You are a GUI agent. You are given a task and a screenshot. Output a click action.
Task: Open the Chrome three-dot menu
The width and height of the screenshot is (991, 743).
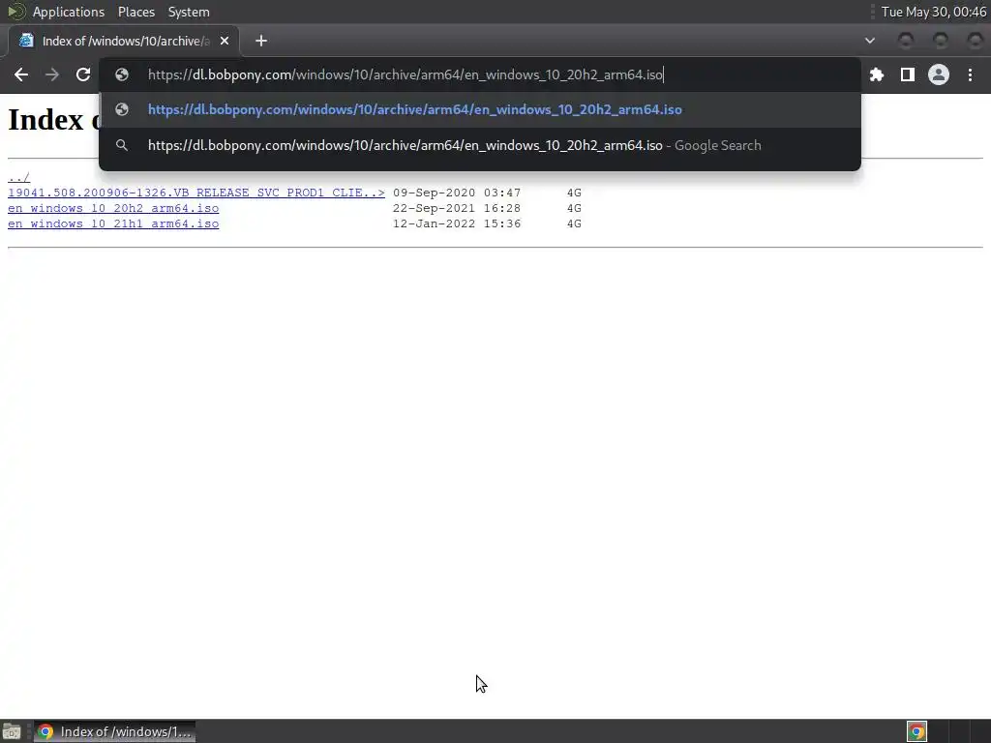tap(970, 74)
